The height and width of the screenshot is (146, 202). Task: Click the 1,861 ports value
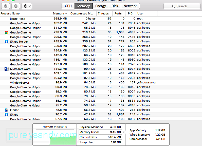point(120,114)
